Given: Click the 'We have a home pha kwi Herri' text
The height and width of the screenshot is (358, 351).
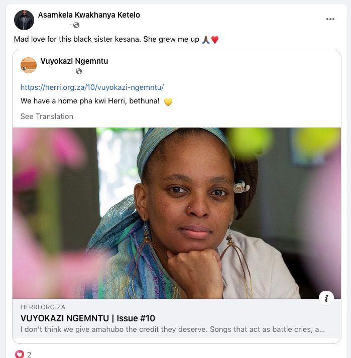Looking at the screenshot, I should [90, 101].
